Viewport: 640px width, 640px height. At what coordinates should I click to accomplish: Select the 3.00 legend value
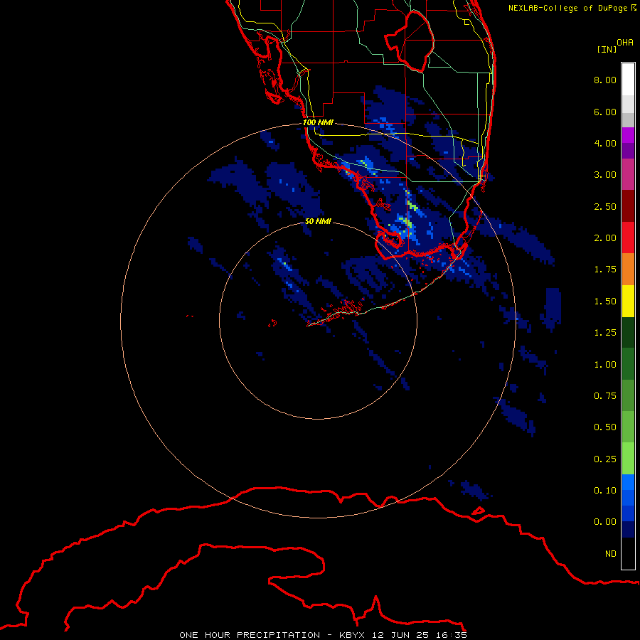tap(605, 175)
